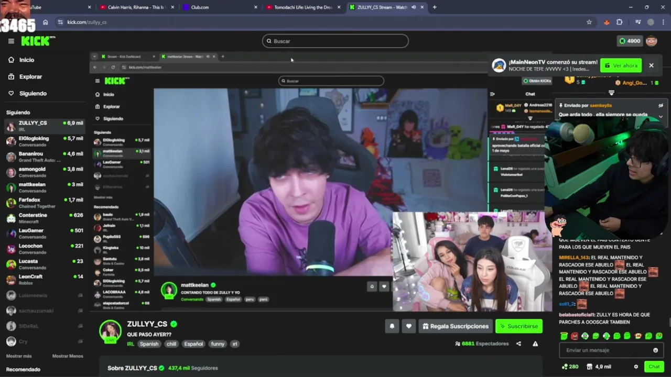Open the emoji picker in chat

click(x=655, y=350)
